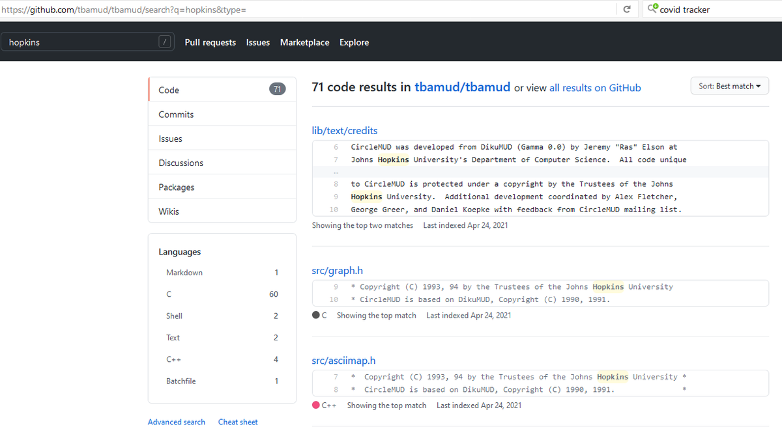This screenshot has height=440, width=782.
Task: Select the Issues filter in the sidebar
Action: pyautogui.click(x=222, y=139)
